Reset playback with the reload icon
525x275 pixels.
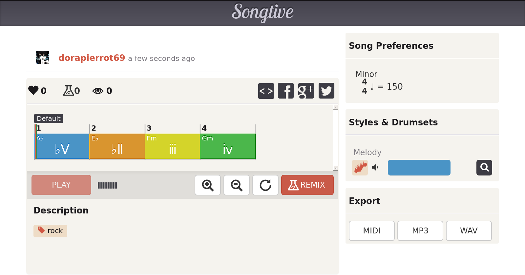pyautogui.click(x=265, y=185)
